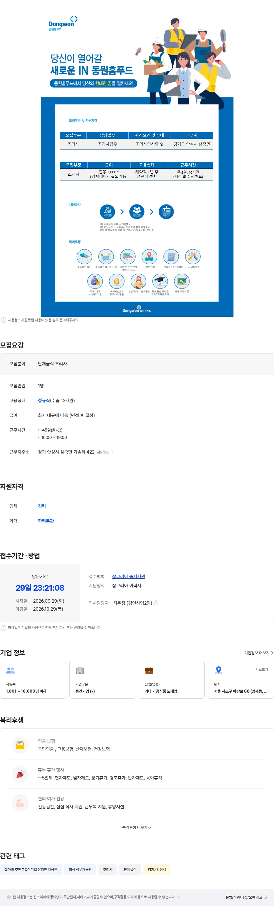
Task: Expand 복리후생 더보기 section
Action: tap(137, 827)
